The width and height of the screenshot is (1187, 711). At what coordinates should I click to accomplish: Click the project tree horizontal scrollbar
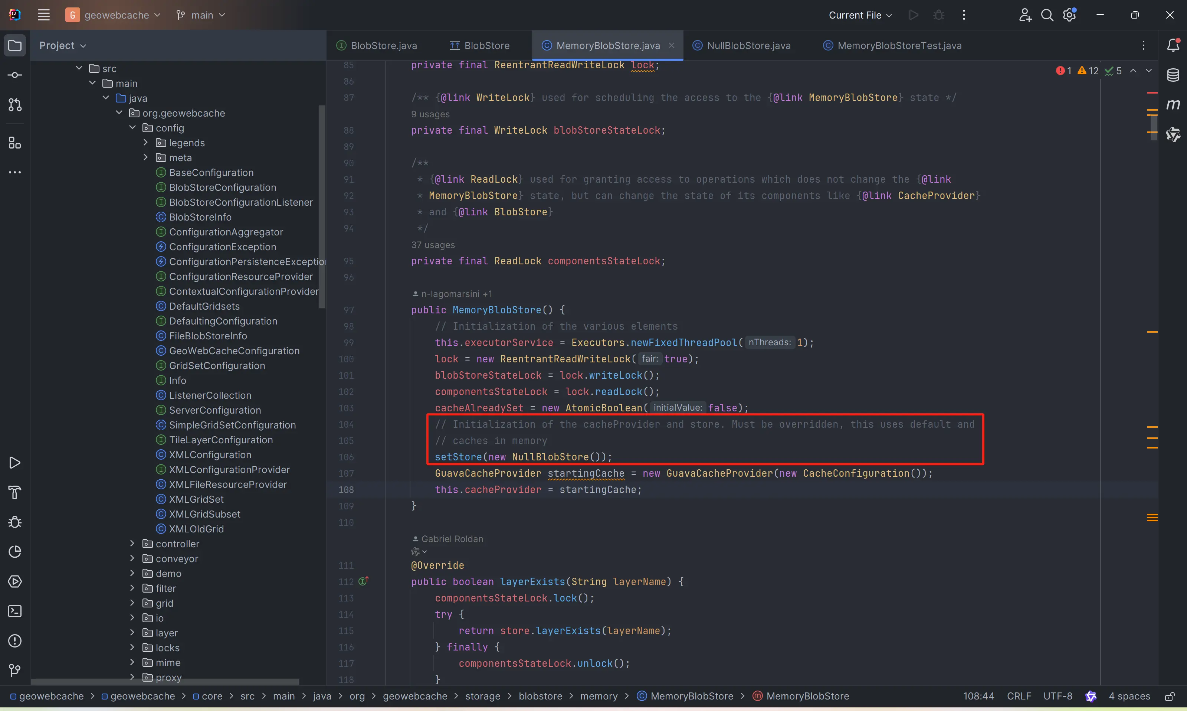pos(165,681)
